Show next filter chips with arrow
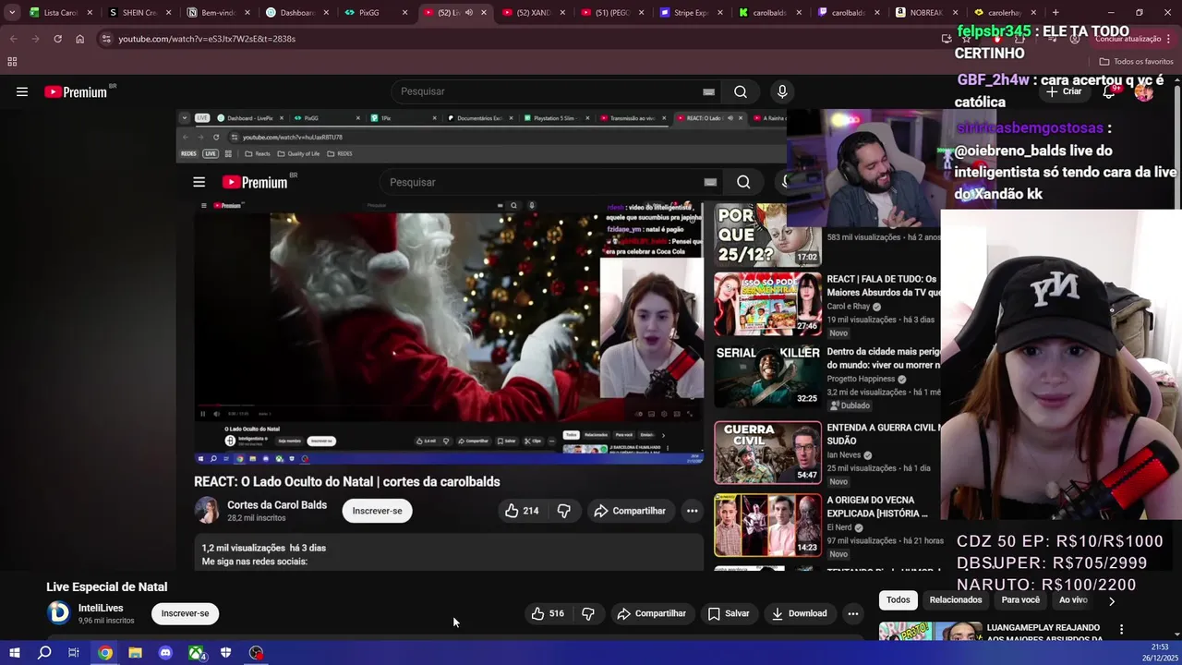This screenshot has height=665, width=1182. pyautogui.click(x=1112, y=600)
